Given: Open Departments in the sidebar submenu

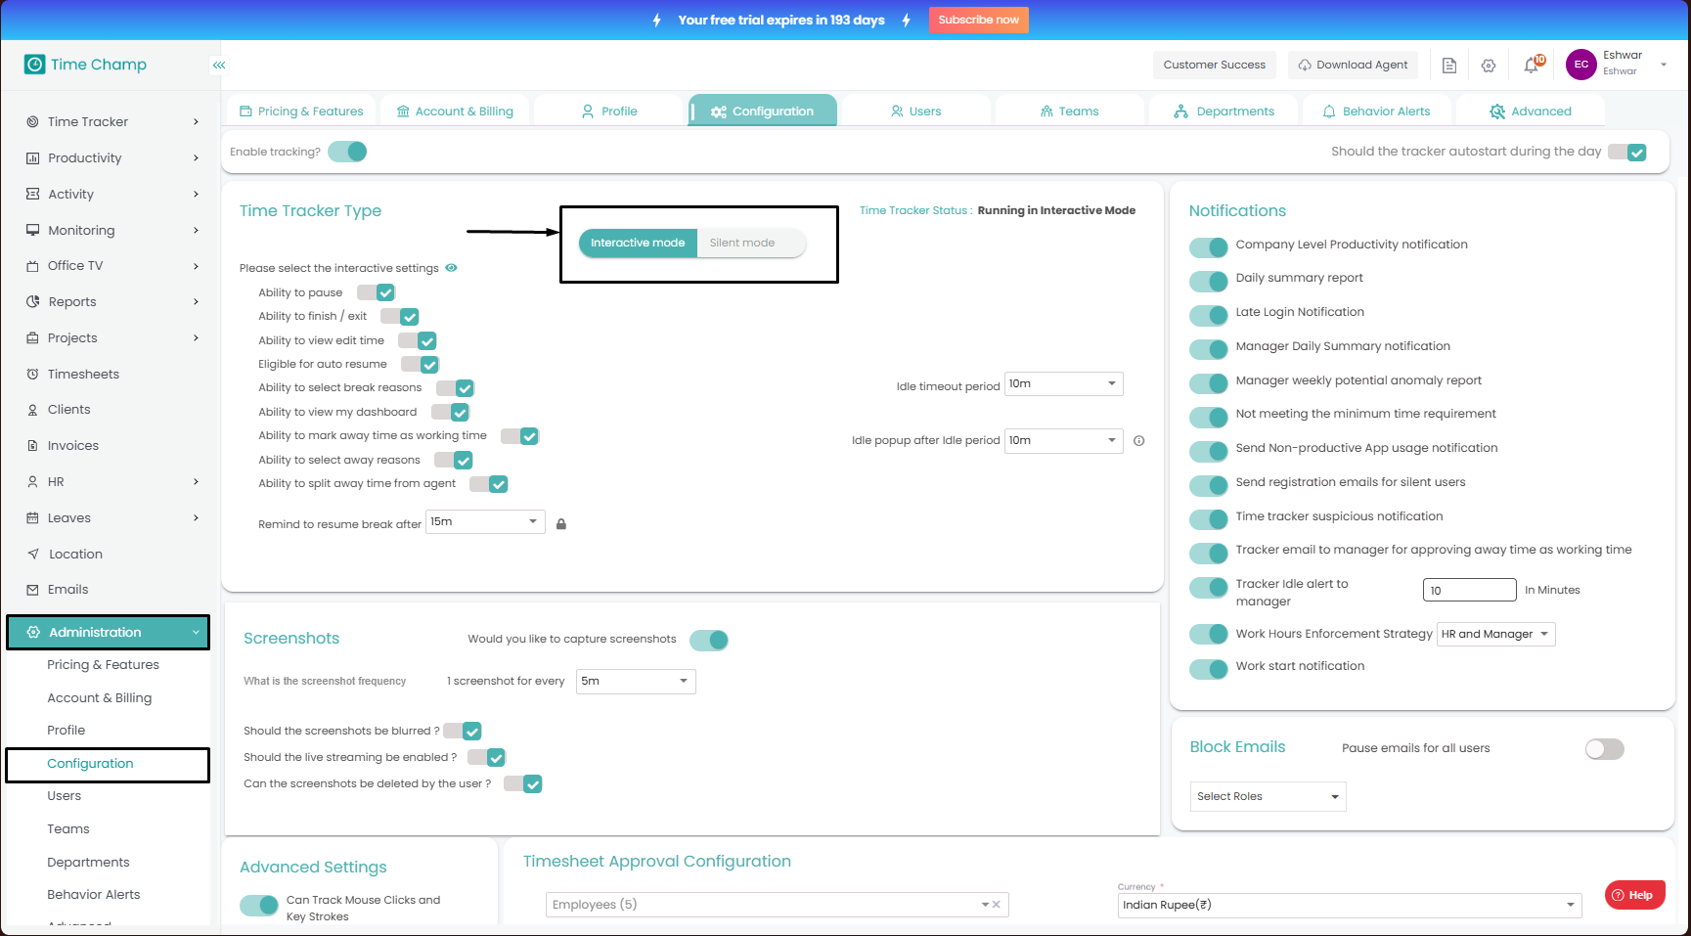Looking at the screenshot, I should (x=88, y=863).
